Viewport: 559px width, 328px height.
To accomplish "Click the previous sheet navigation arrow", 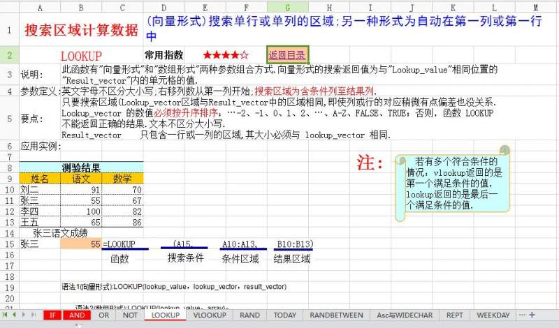I will point(14,315).
